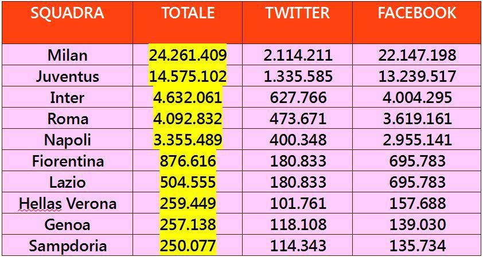
Task: Click Napoli's Facebook value 2.955.141
Action: point(417,140)
